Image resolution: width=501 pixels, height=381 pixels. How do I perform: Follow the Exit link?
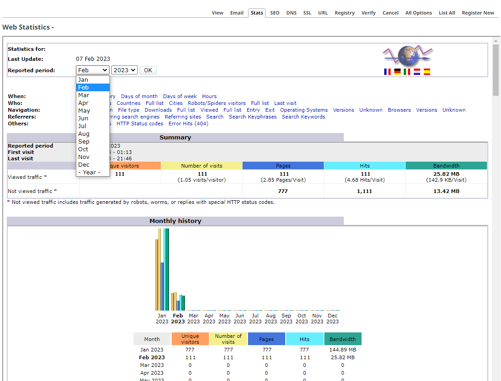pos(270,110)
